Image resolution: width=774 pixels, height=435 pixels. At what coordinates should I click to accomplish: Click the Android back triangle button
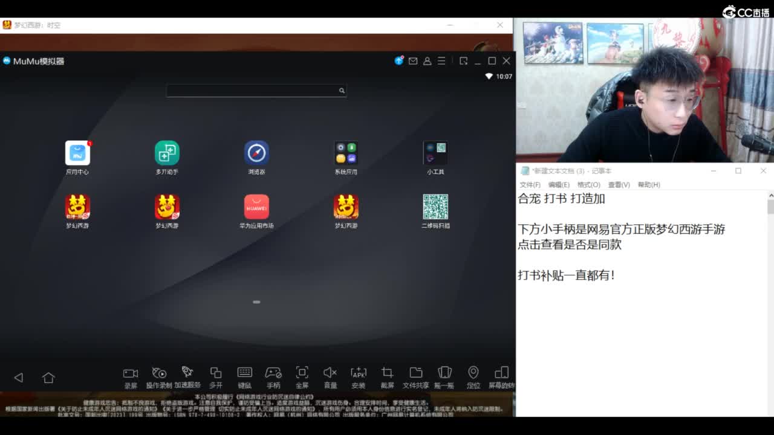(x=19, y=378)
